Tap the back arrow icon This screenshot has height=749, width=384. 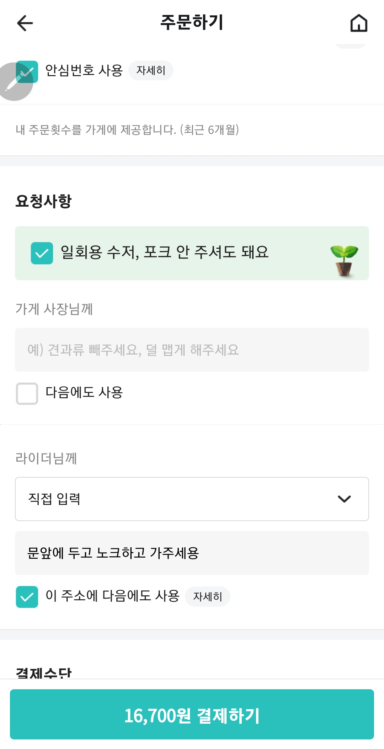coord(25,23)
